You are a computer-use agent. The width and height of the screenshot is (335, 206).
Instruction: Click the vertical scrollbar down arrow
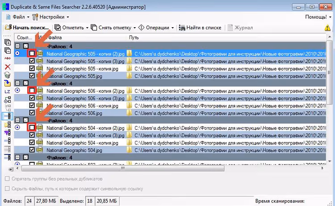click(330, 161)
